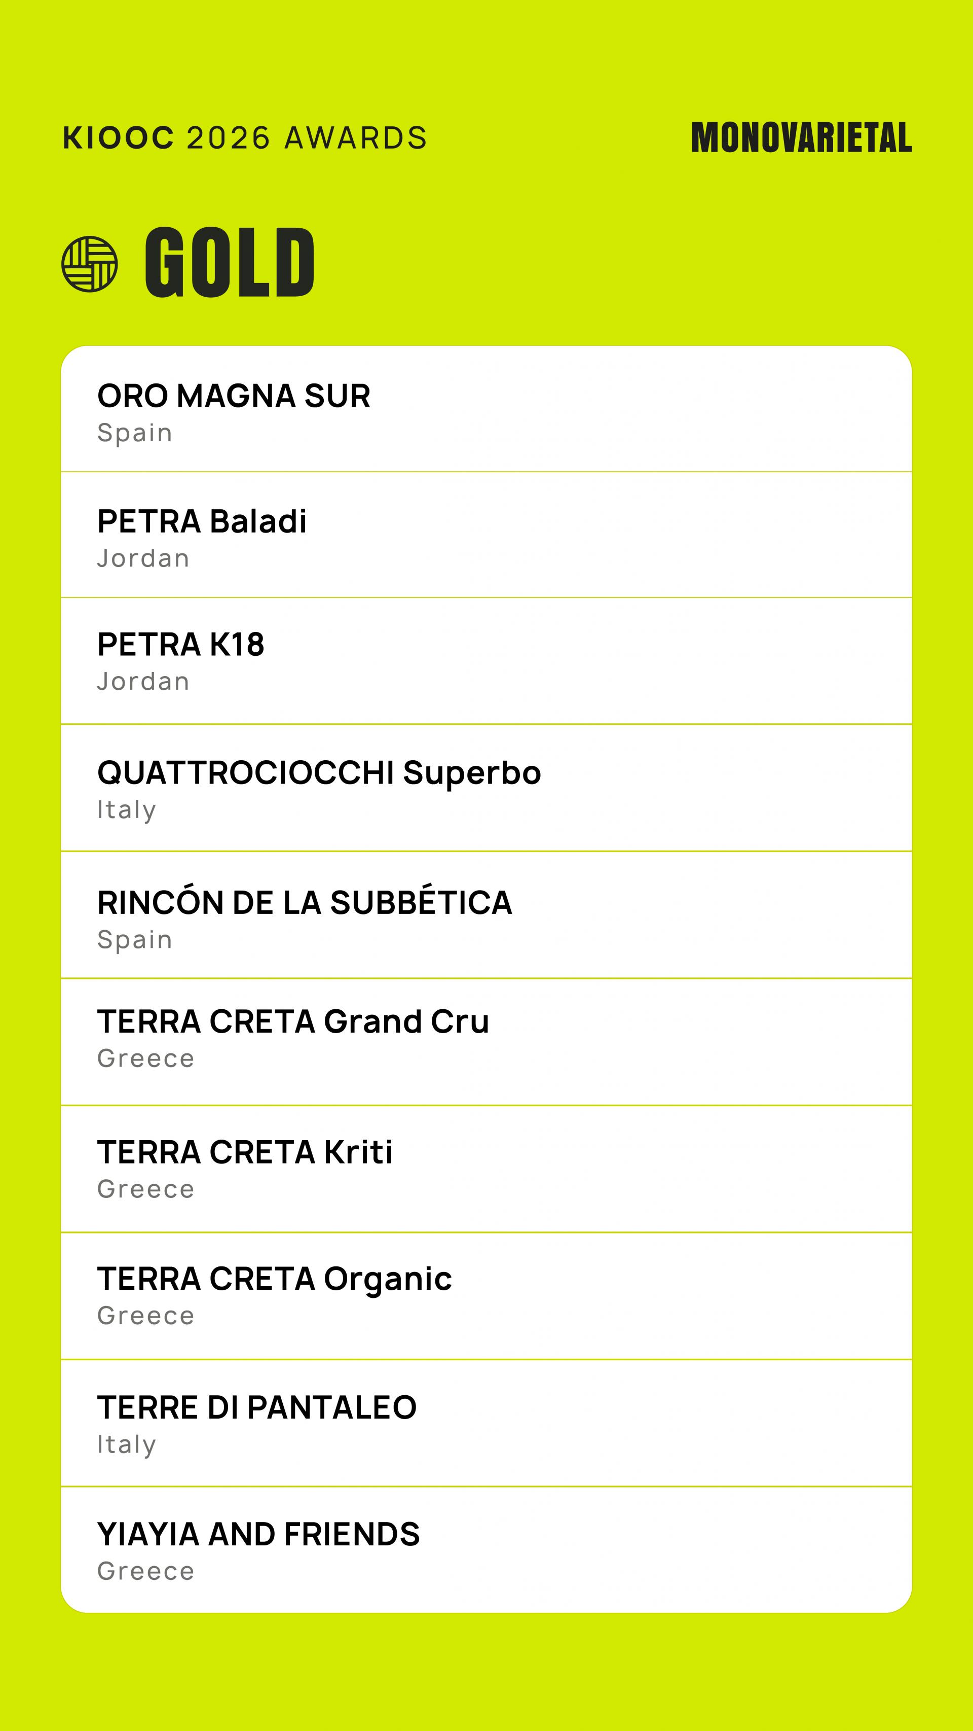Open the PETRA K18 entry
Image resolution: width=973 pixels, height=1731 pixels.
pos(486,660)
